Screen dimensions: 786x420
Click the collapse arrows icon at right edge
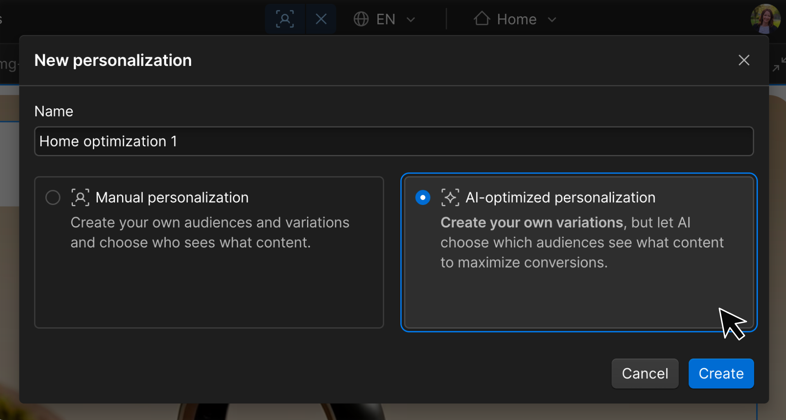point(779,64)
